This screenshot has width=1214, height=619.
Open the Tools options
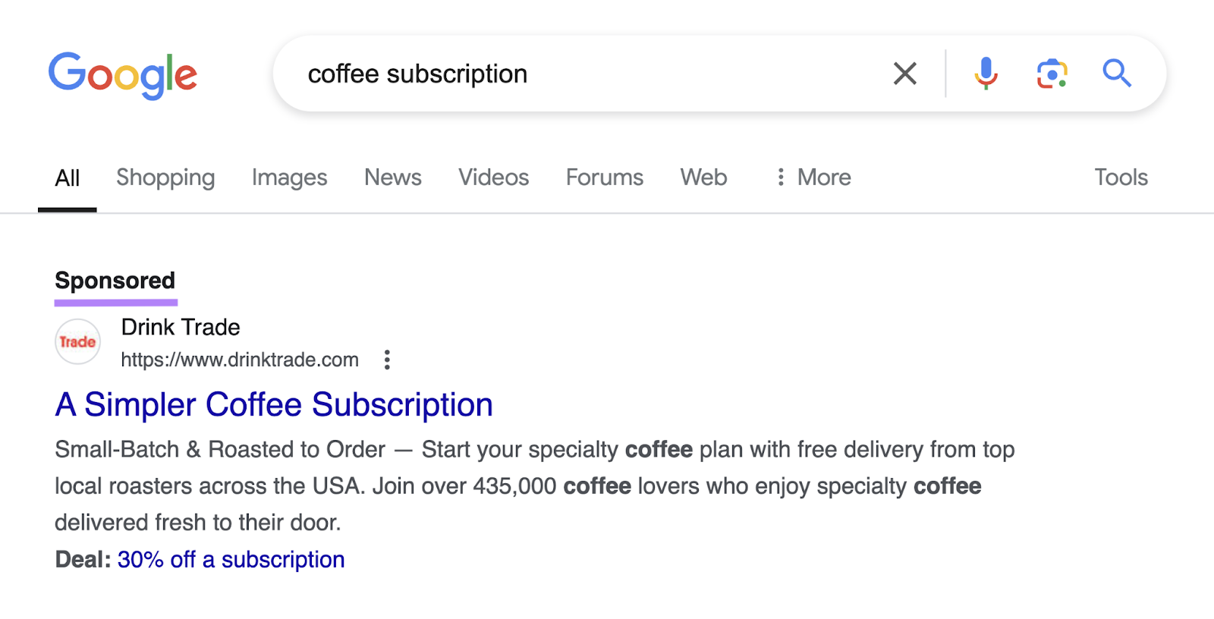click(1121, 177)
